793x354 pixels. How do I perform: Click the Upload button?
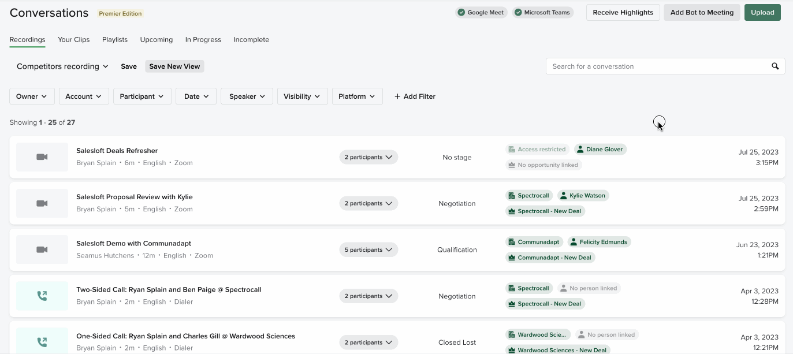(762, 13)
